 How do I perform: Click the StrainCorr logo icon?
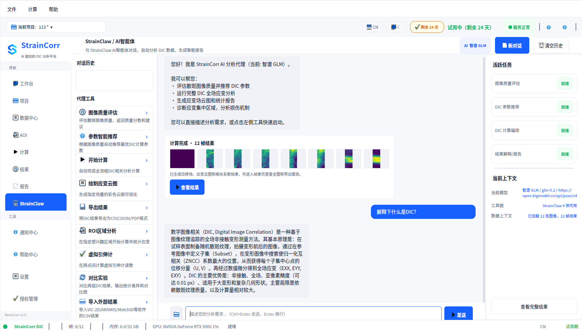coord(12,49)
